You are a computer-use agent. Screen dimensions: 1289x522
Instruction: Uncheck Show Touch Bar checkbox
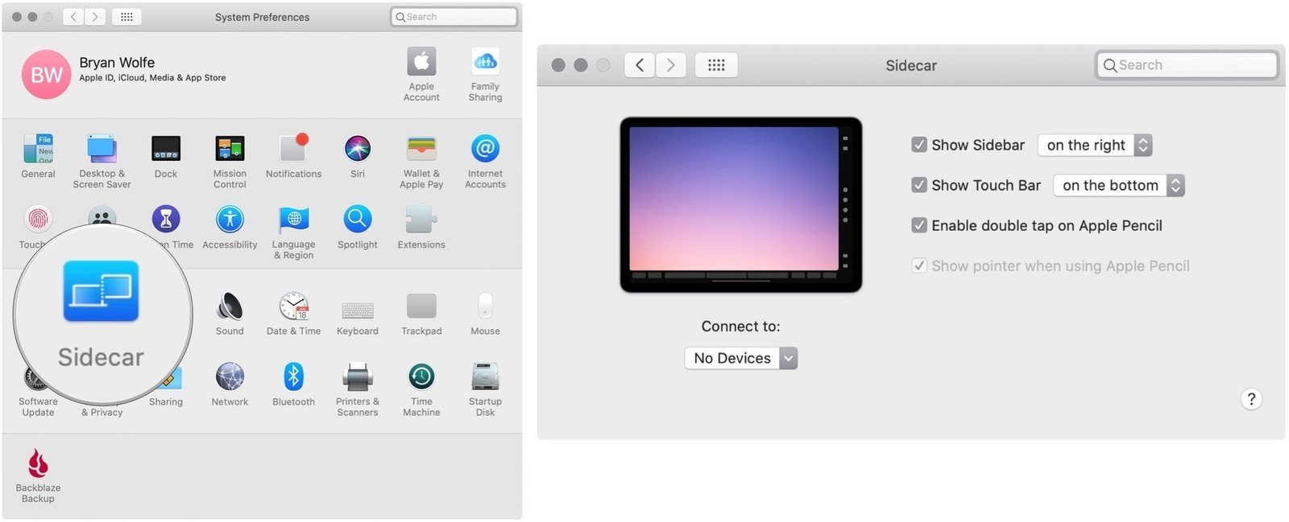tap(918, 185)
